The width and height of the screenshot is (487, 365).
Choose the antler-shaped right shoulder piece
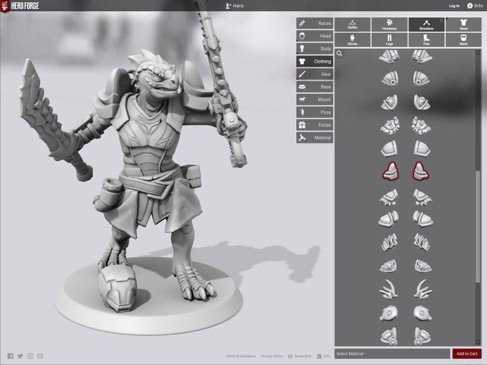click(423, 290)
